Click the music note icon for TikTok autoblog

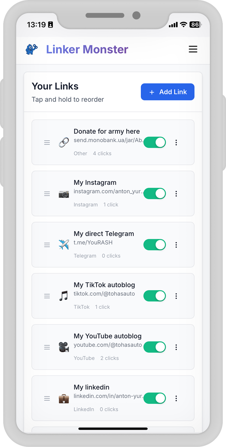tap(64, 296)
